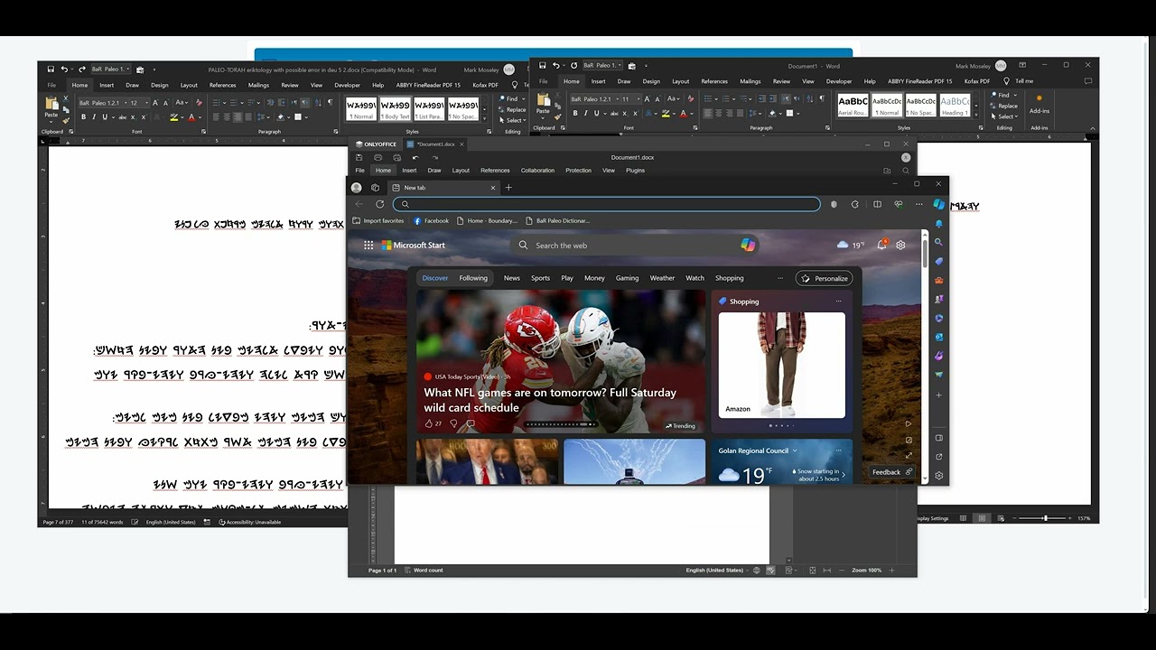Toggle Bold in the PALEO-TORAH Word window
The height and width of the screenshot is (650, 1156).
83,116
